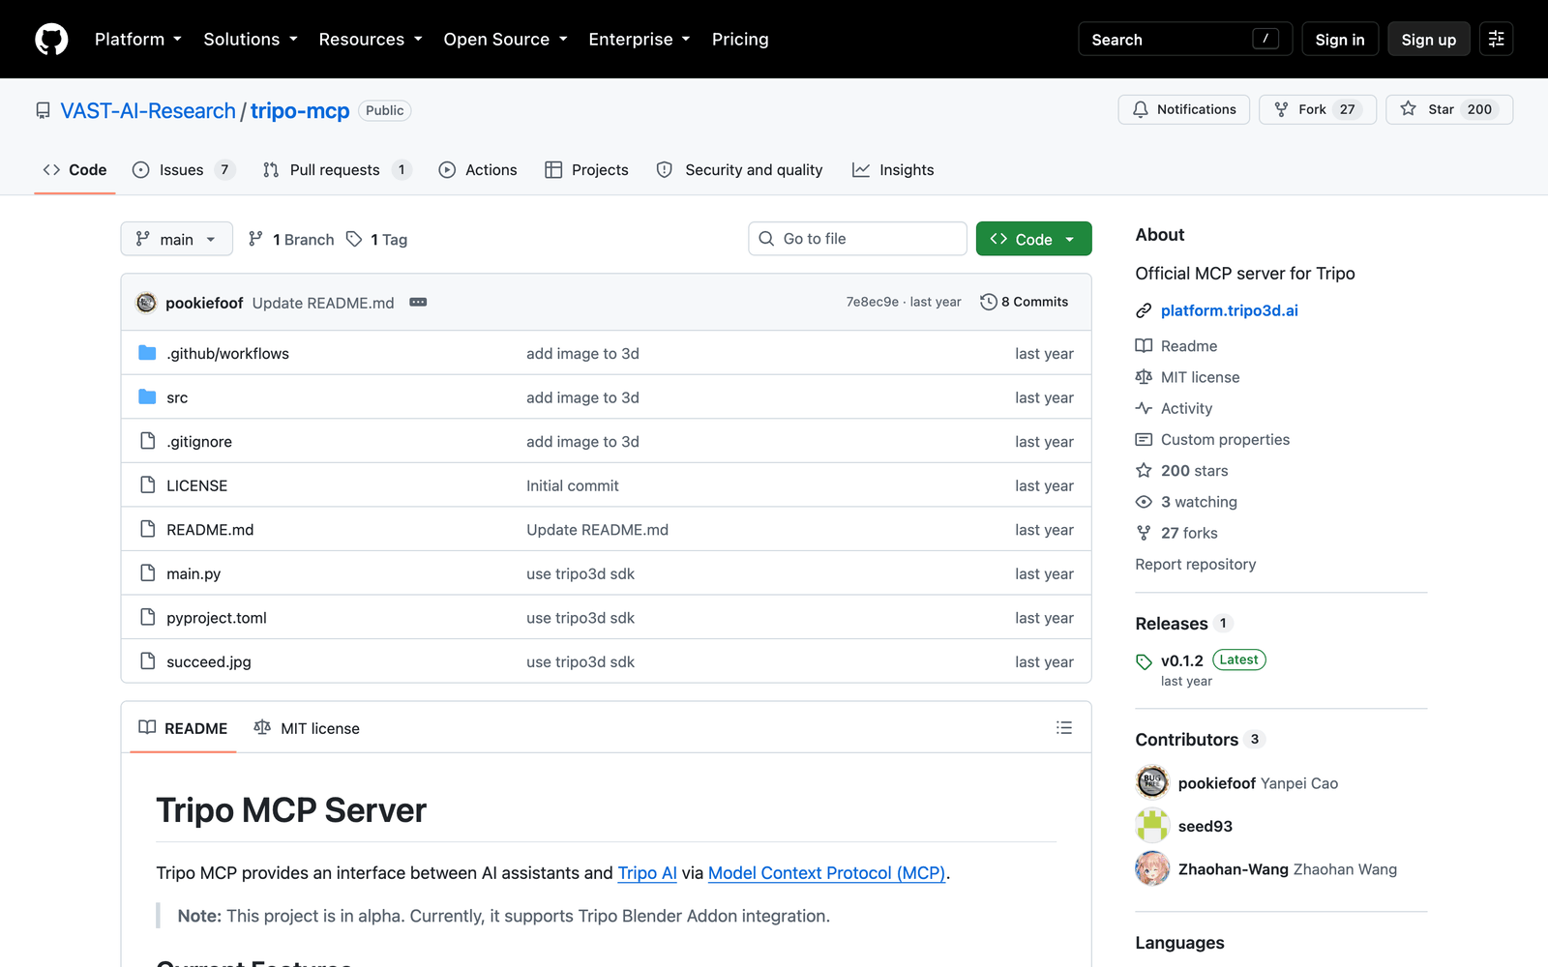
Task: Follow the Model Context Protocol (MCP) link
Action: [827, 873]
